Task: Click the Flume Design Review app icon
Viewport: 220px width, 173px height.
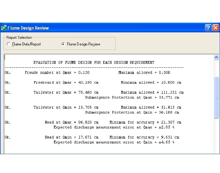Action: [x=4, y=28]
